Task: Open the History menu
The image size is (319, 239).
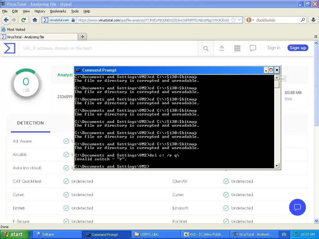Action: pyautogui.click(x=40, y=11)
